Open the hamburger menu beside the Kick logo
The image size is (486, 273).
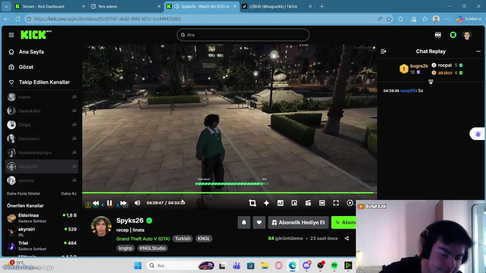point(11,35)
